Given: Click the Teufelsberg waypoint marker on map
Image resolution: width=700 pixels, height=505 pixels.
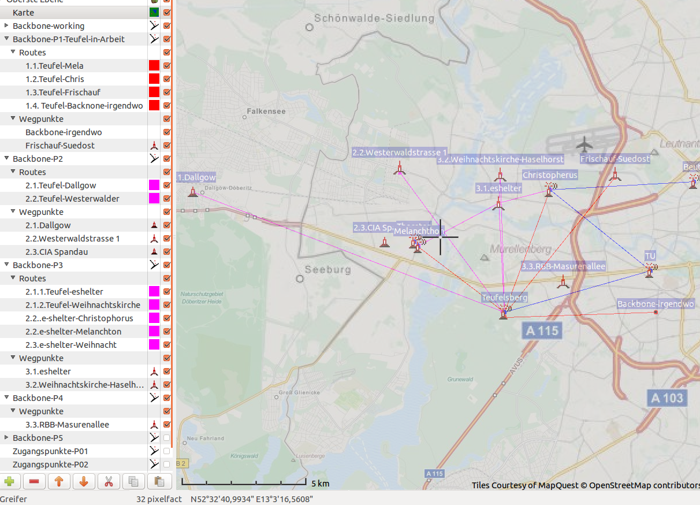Looking at the screenshot, I should [504, 313].
